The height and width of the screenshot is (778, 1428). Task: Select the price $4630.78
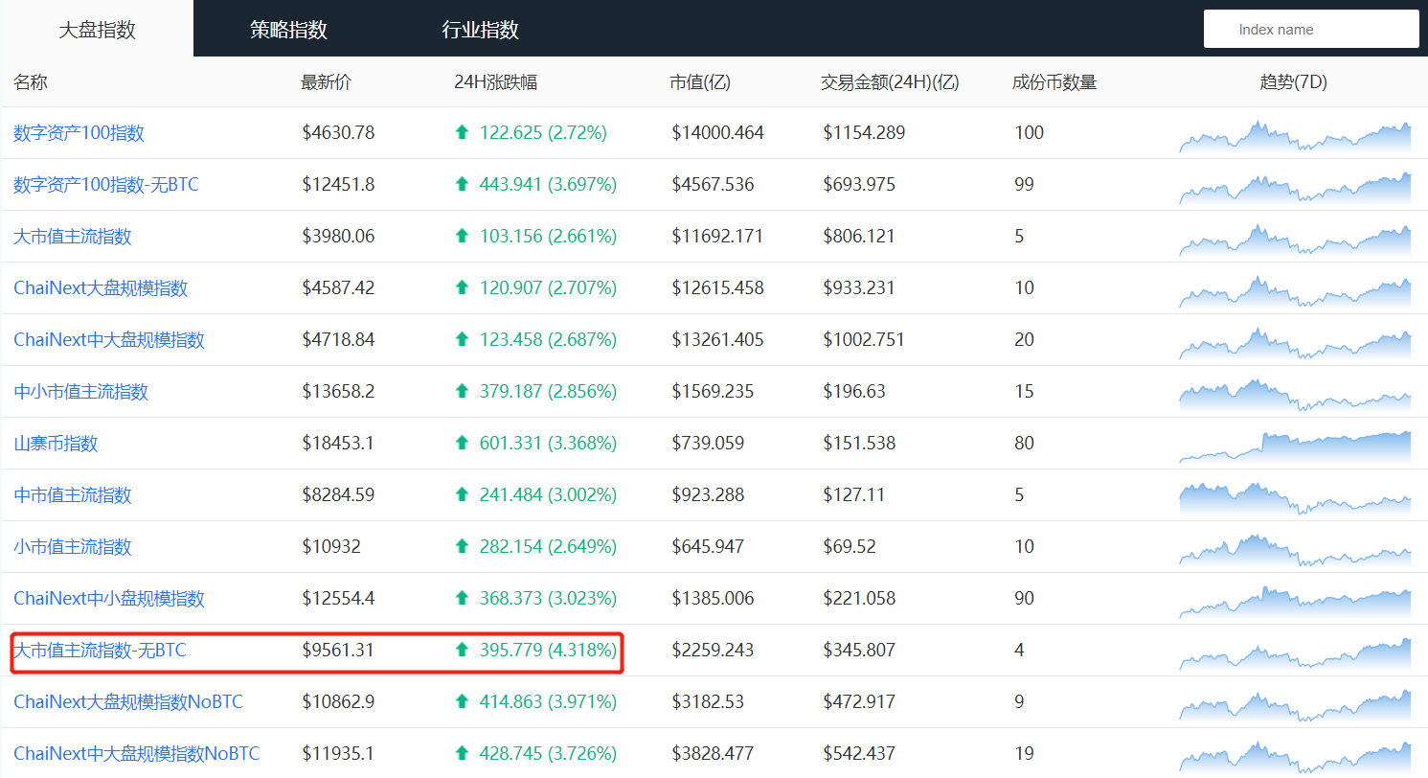[x=338, y=133]
